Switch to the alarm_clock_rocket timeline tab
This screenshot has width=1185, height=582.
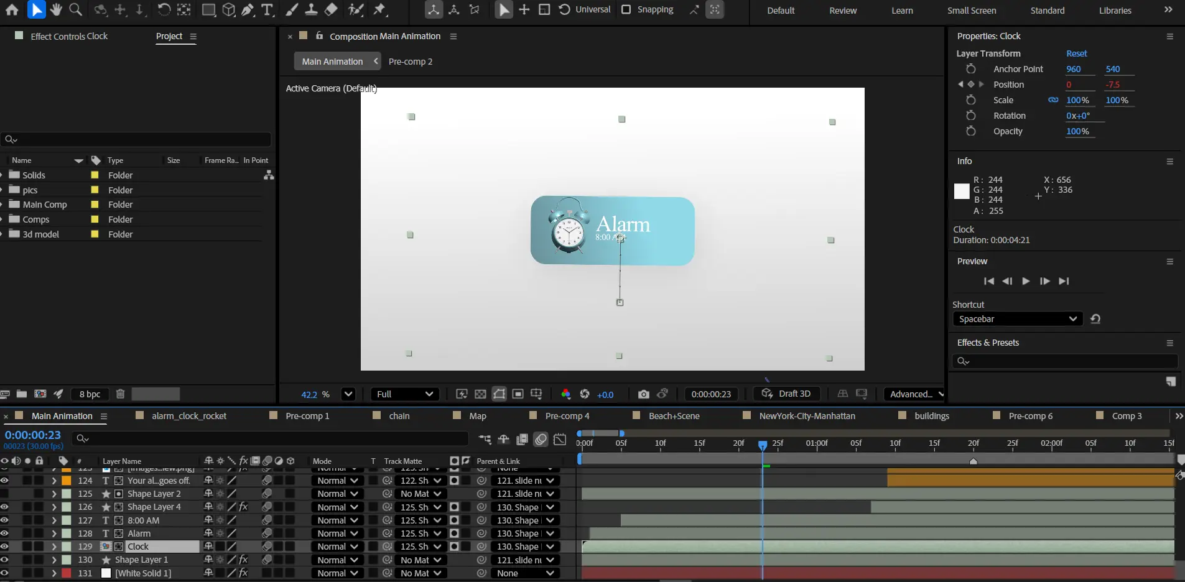coord(188,416)
